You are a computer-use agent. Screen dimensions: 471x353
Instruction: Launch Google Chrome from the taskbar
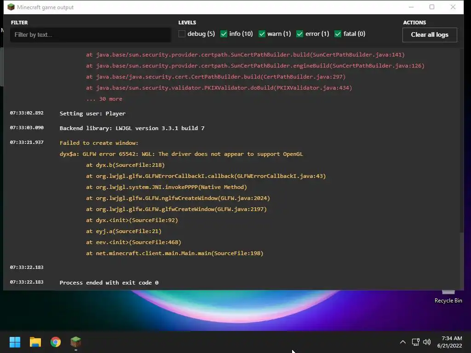(x=56, y=342)
